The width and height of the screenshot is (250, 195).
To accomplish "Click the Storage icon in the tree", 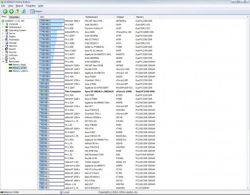I will pos(6,43).
